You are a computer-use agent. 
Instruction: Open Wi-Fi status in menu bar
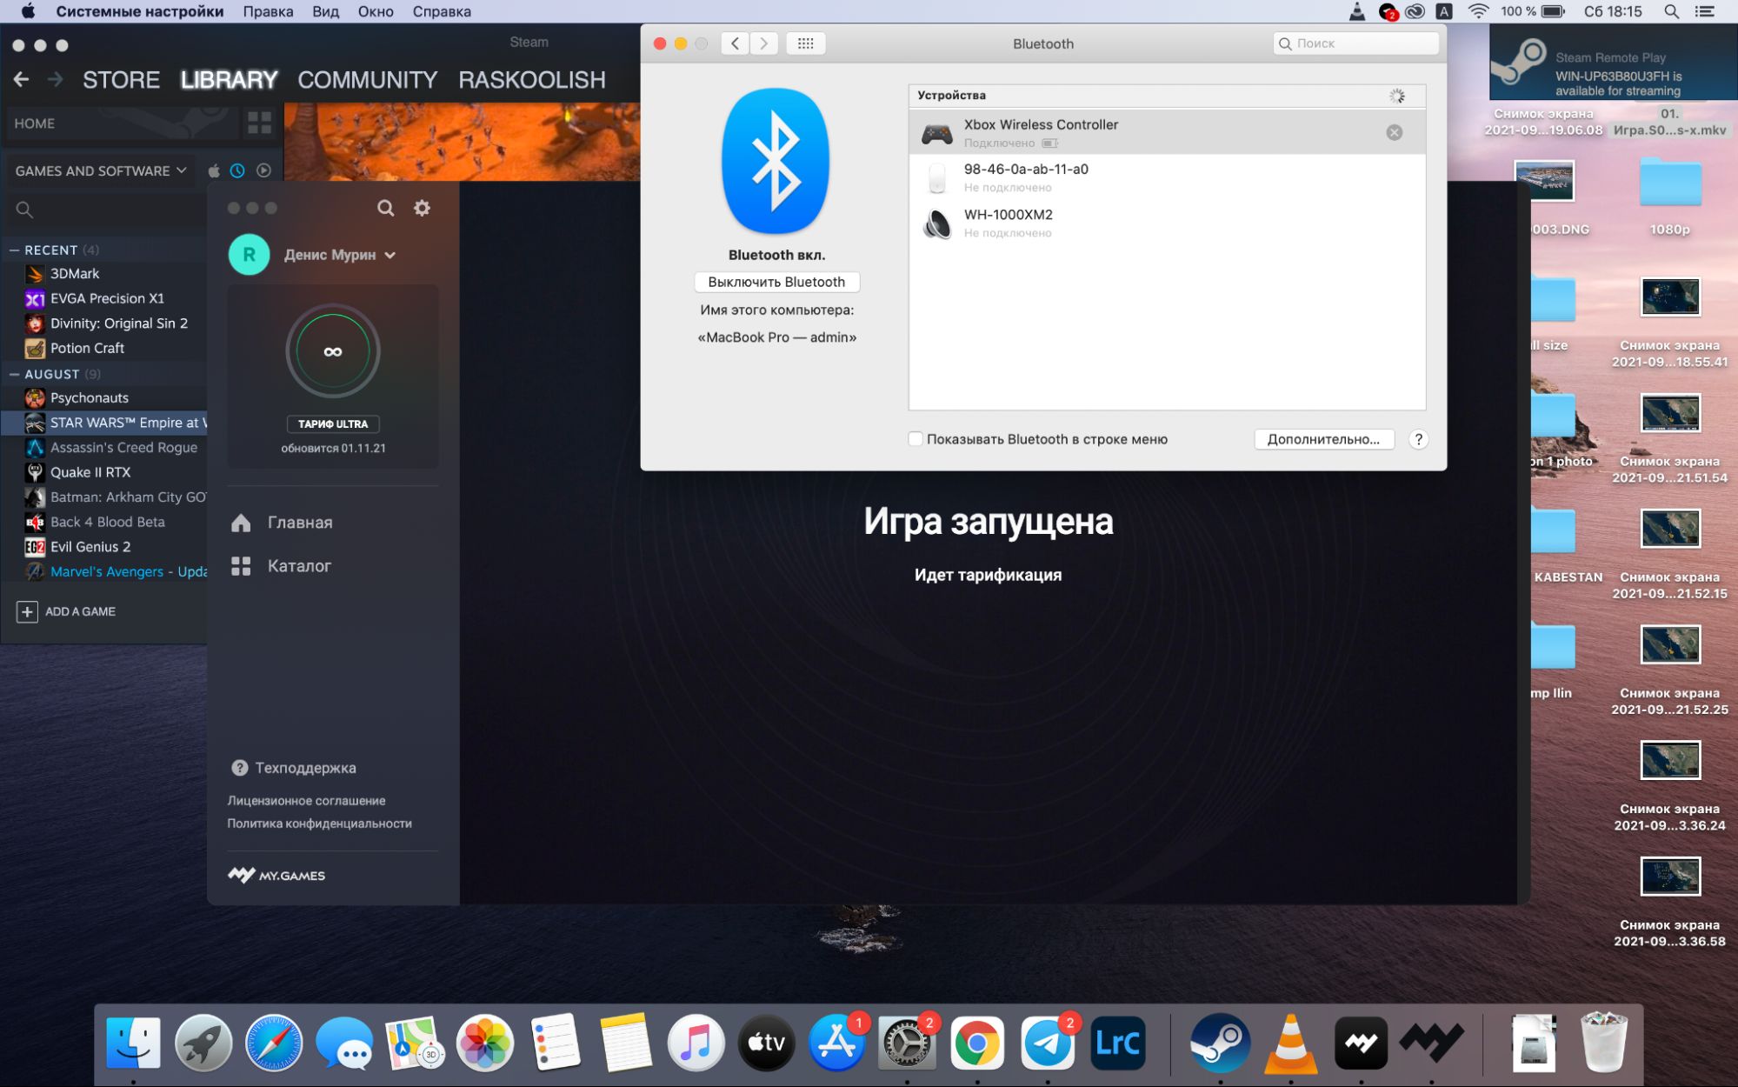[x=1478, y=11]
